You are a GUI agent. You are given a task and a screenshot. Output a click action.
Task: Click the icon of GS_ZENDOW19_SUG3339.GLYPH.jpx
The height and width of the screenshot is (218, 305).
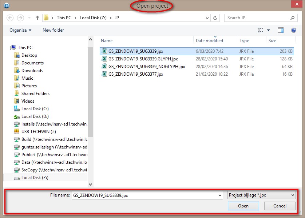pyautogui.click(x=104, y=59)
